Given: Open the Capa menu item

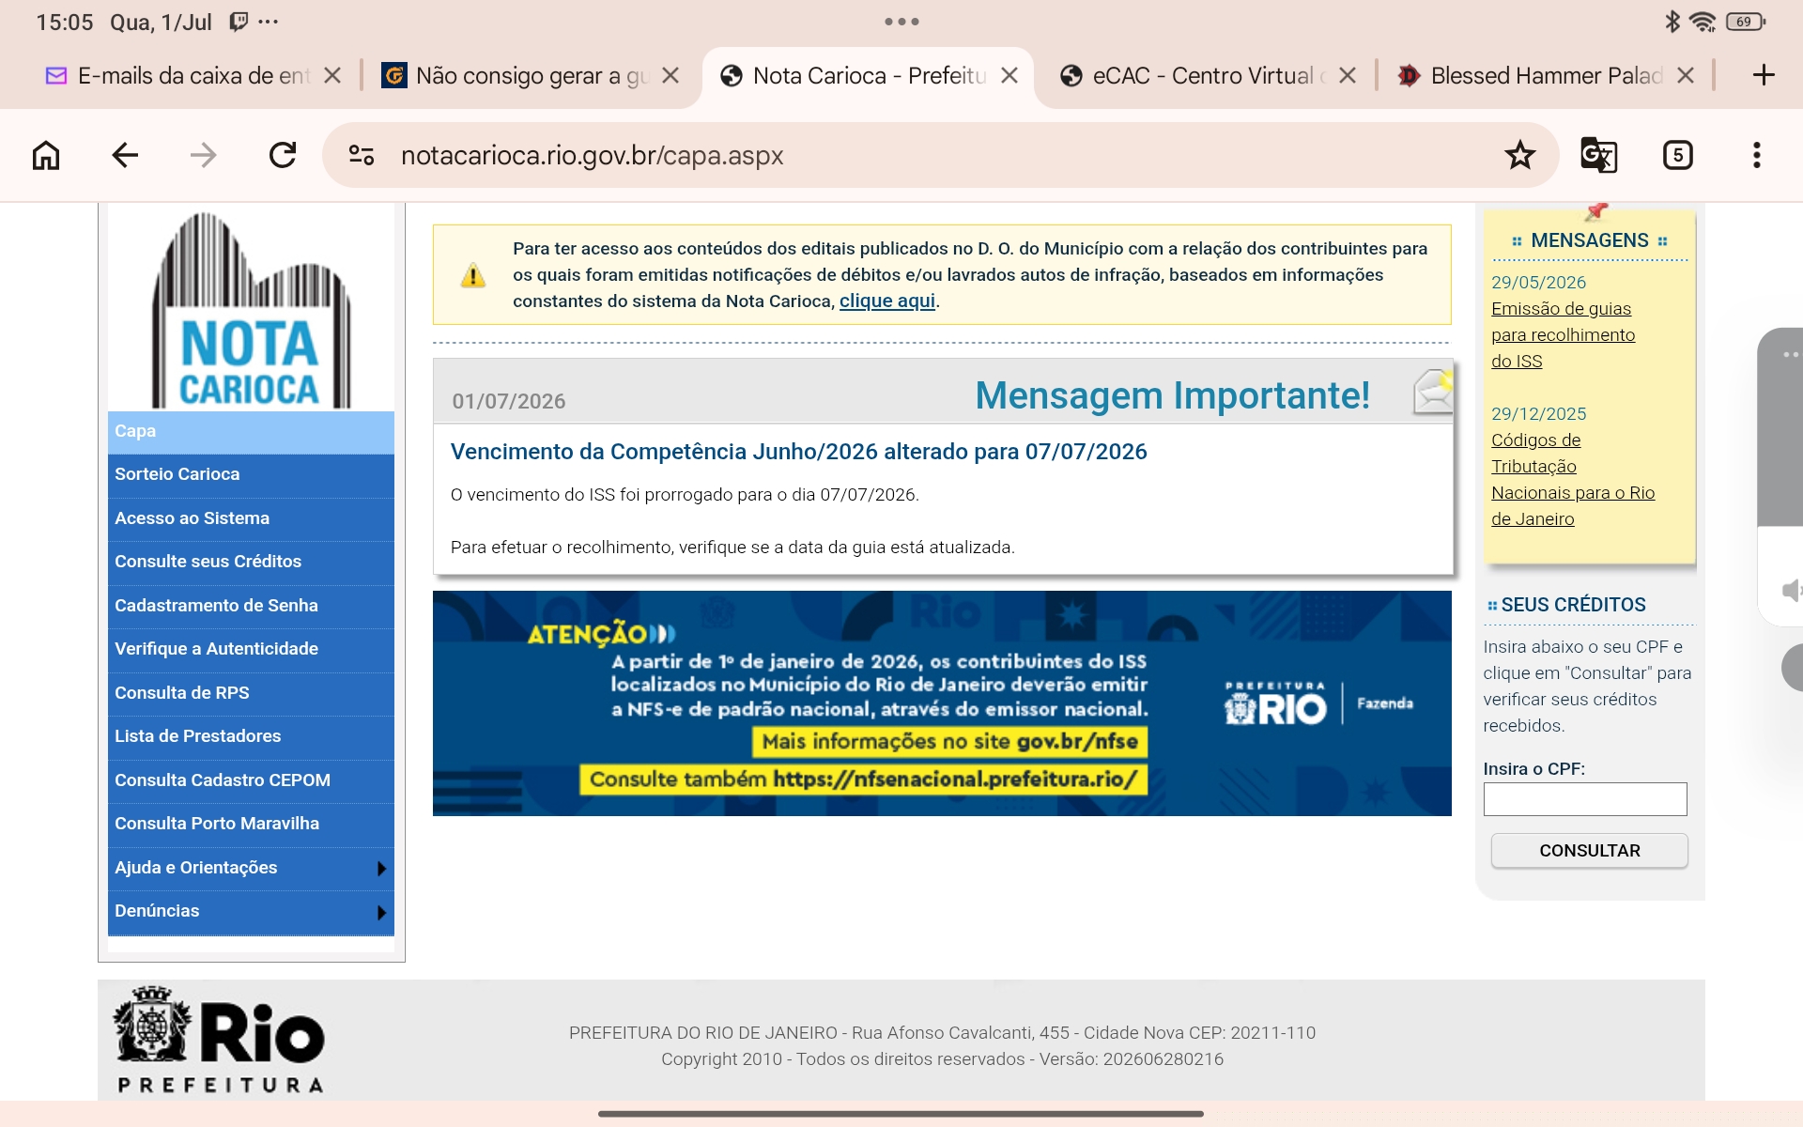Looking at the screenshot, I should coord(251,432).
